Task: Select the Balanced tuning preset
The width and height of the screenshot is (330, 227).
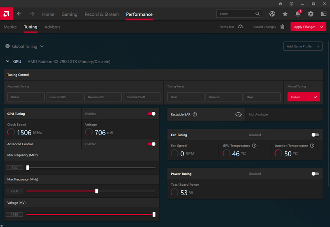Action: pos(224,97)
